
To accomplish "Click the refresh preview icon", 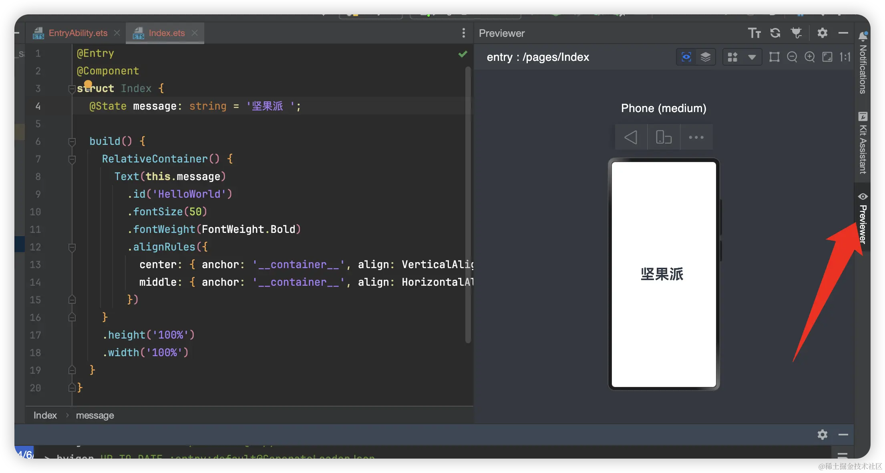I will [775, 33].
